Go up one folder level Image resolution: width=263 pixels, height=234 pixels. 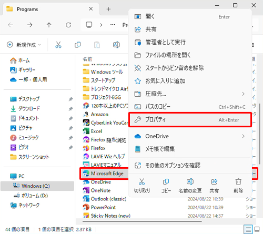49,25
